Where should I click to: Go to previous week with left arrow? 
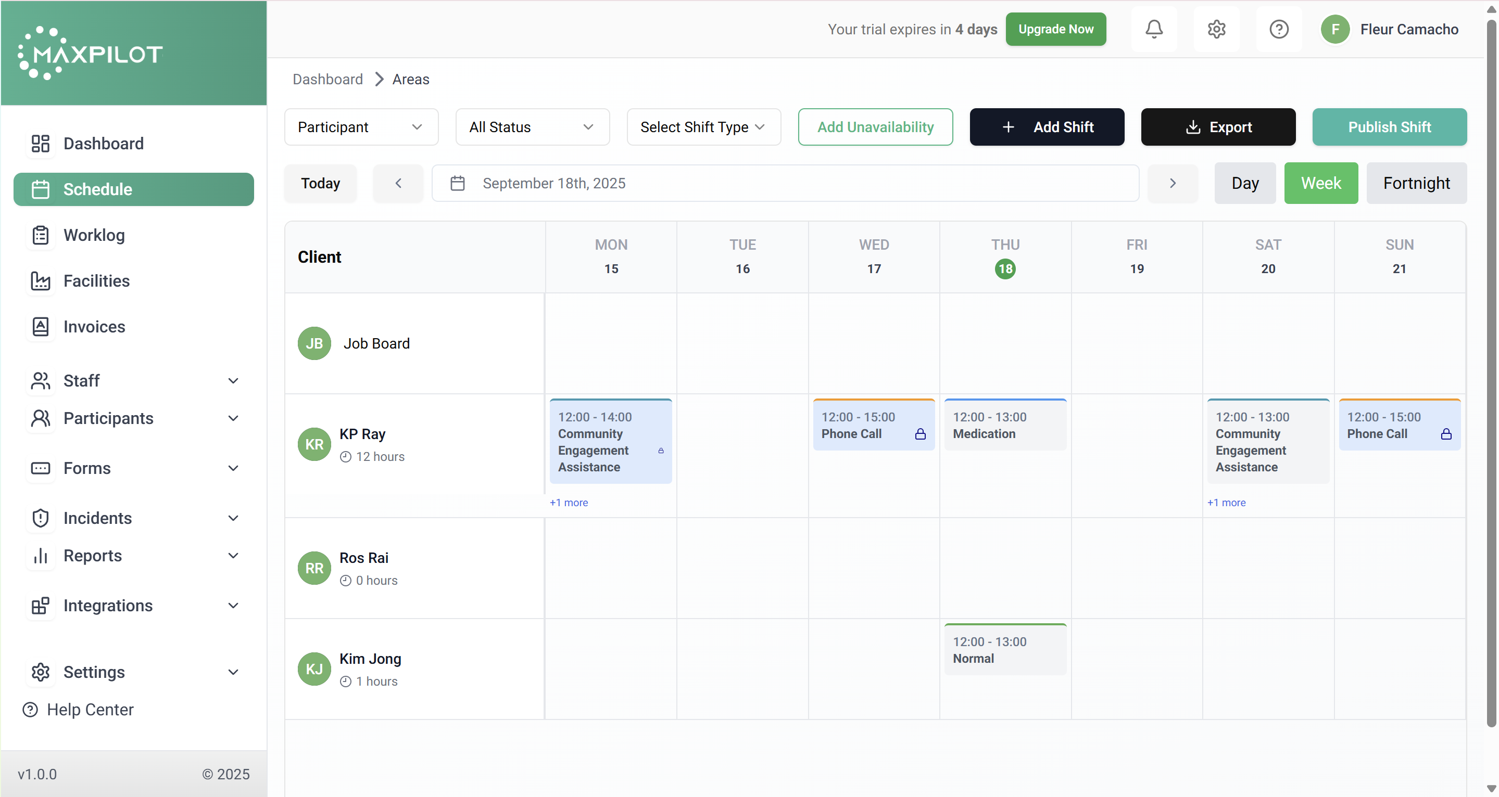click(398, 184)
